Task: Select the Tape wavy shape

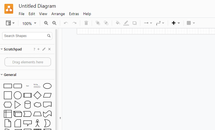Action: (47, 114)
